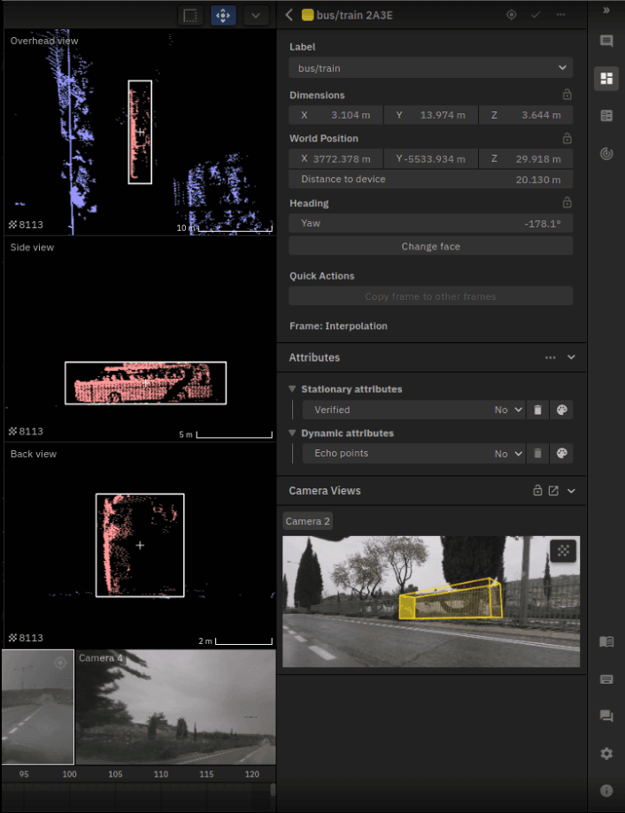The height and width of the screenshot is (813, 625).
Task: Click the Camera 2 image preview
Action: pyautogui.click(x=431, y=602)
